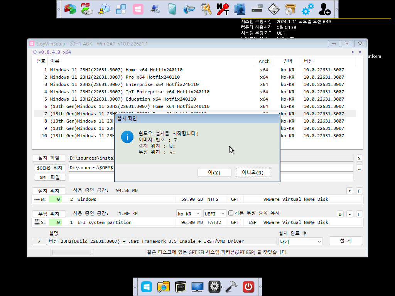This screenshot has height=296, width=395.
Task: Launch the NT red key password tool
Action: (223, 9)
